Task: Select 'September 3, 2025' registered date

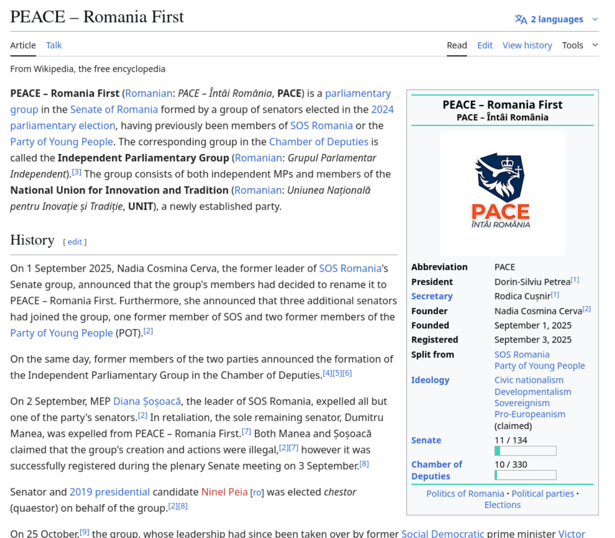Action: pyautogui.click(x=533, y=340)
